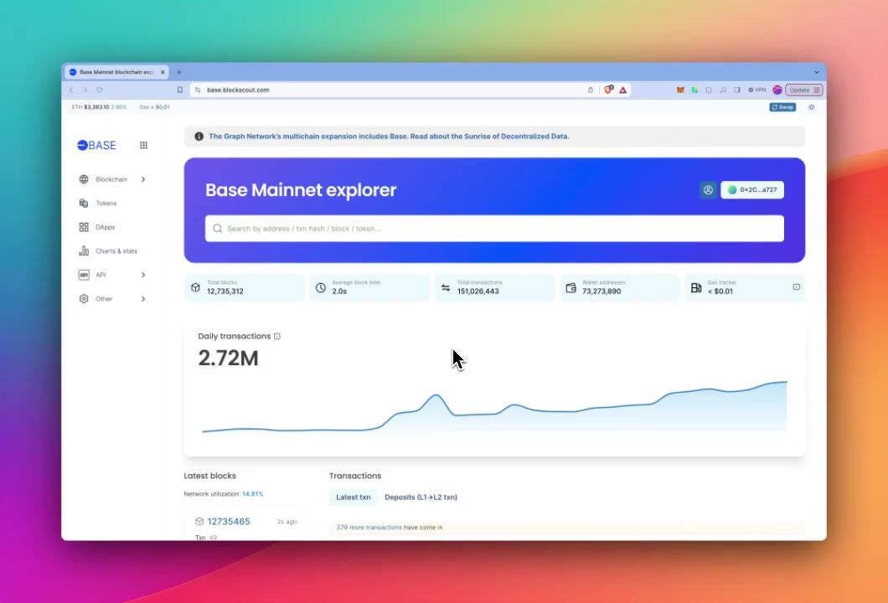
Task: Click the browser back arrow
Action: coord(71,90)
